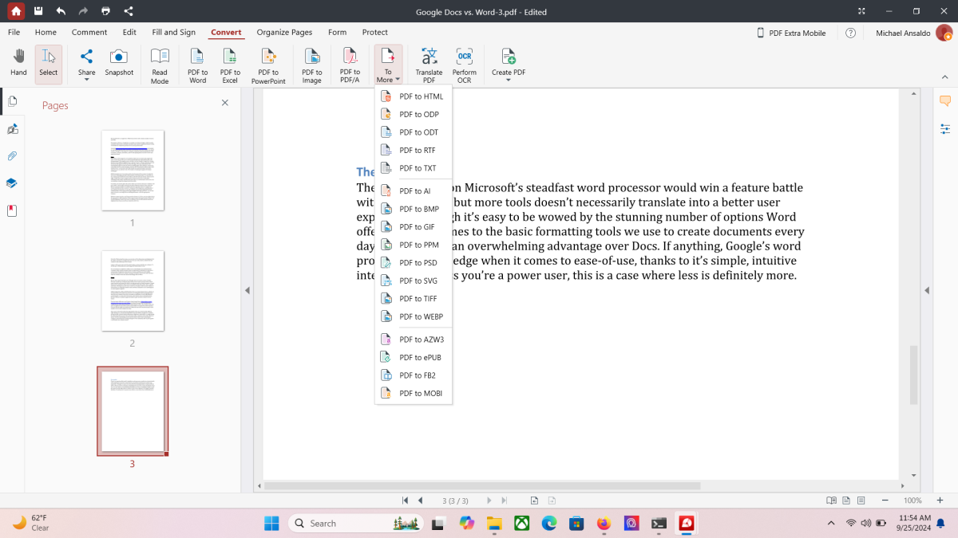Viewport: 958px width, 538px height.
Task: Go to the previous page
Action: click(x=421, y=501)
